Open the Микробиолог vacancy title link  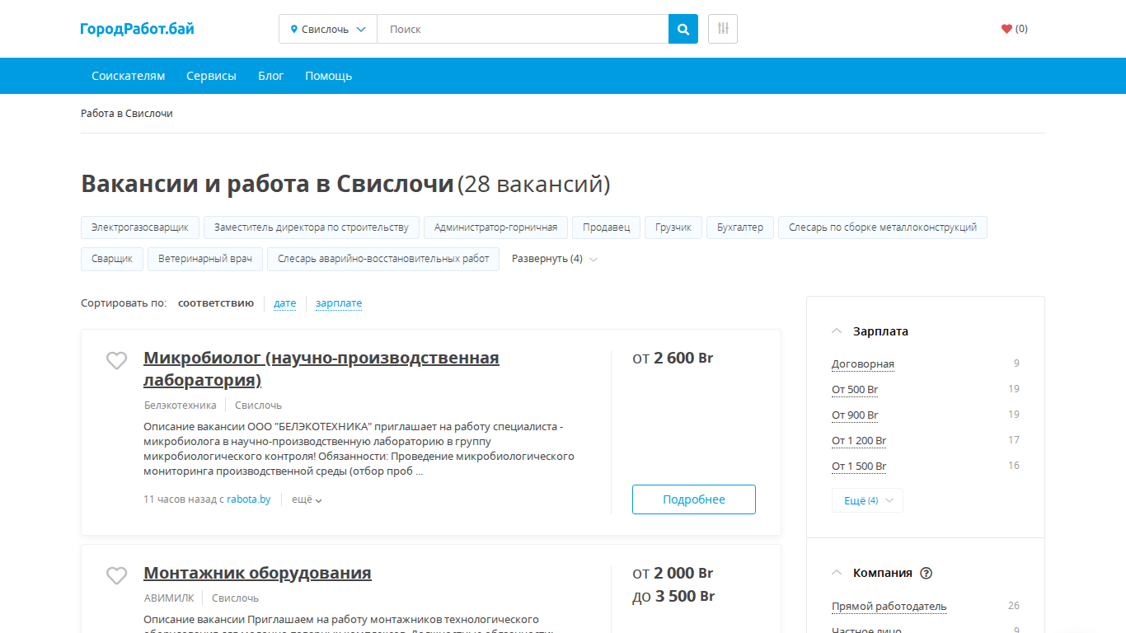click(321, 368)
